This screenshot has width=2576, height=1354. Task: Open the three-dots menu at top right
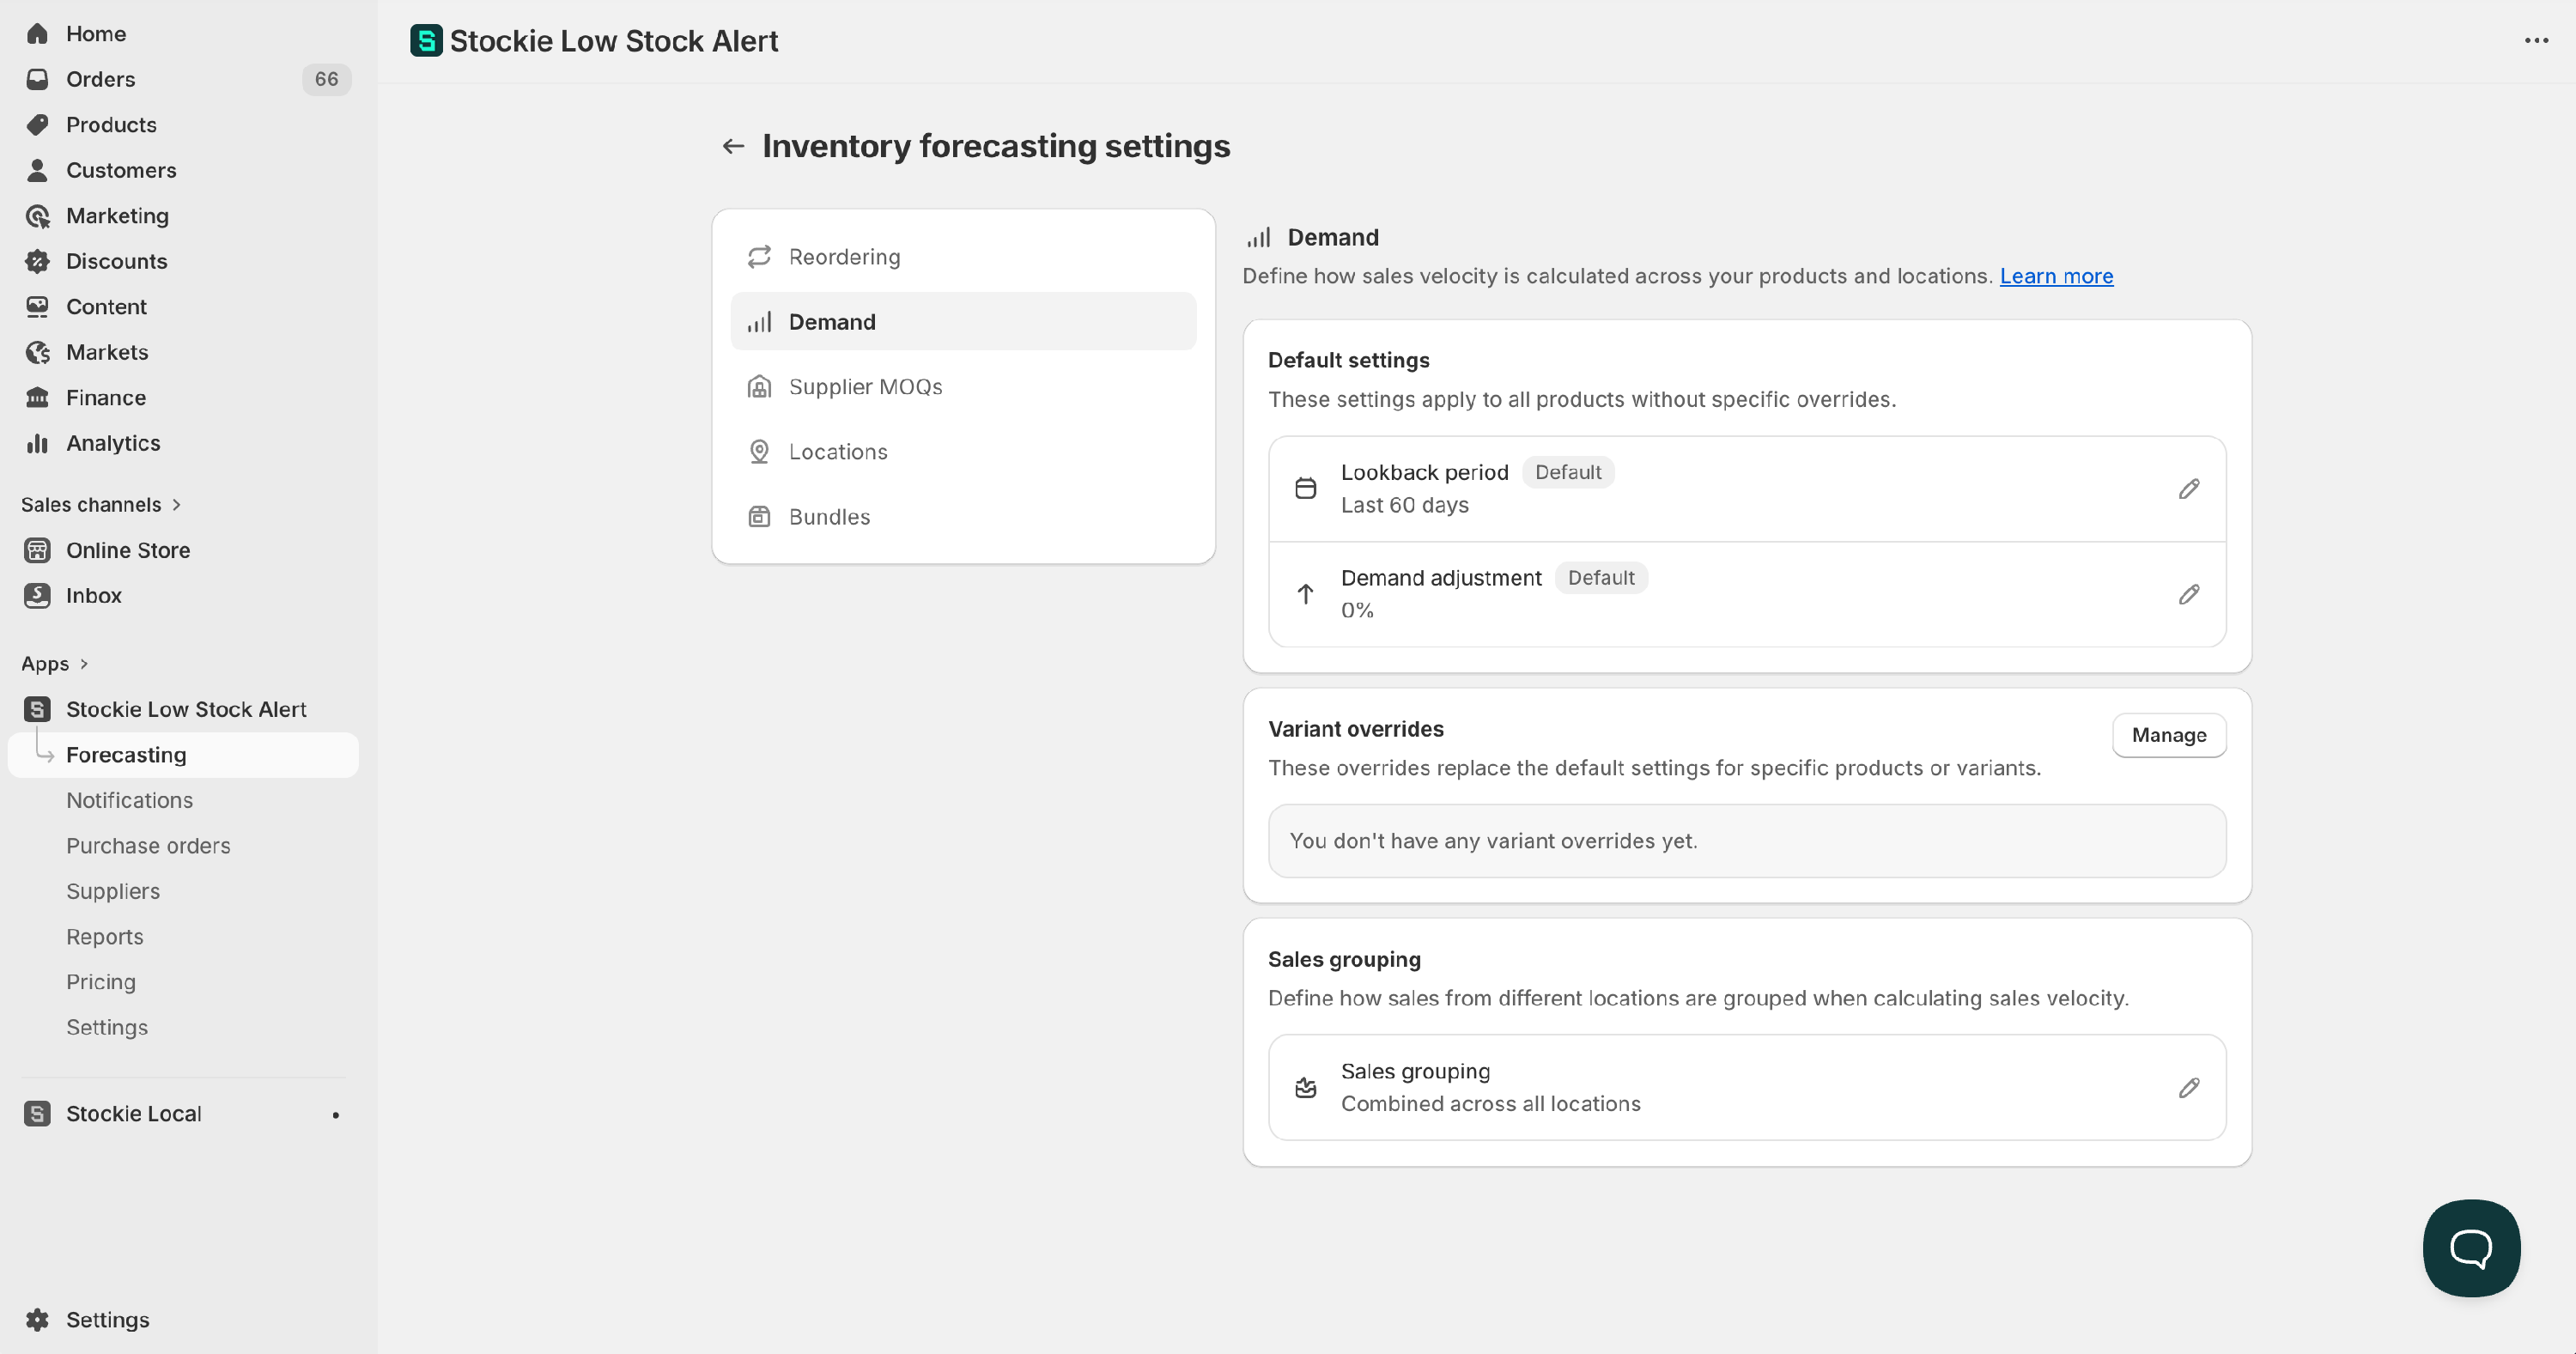[2535, 41]
